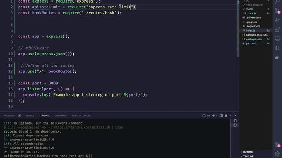Click "Done in 10.31s." terminal line
Image resolution: width=282 pixels, height=158 pixels.
pos(25,152)
